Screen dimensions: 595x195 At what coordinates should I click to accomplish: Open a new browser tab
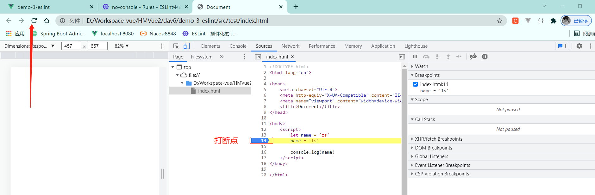(x=296, y=7)
